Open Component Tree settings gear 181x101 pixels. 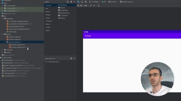pos(71,58)
